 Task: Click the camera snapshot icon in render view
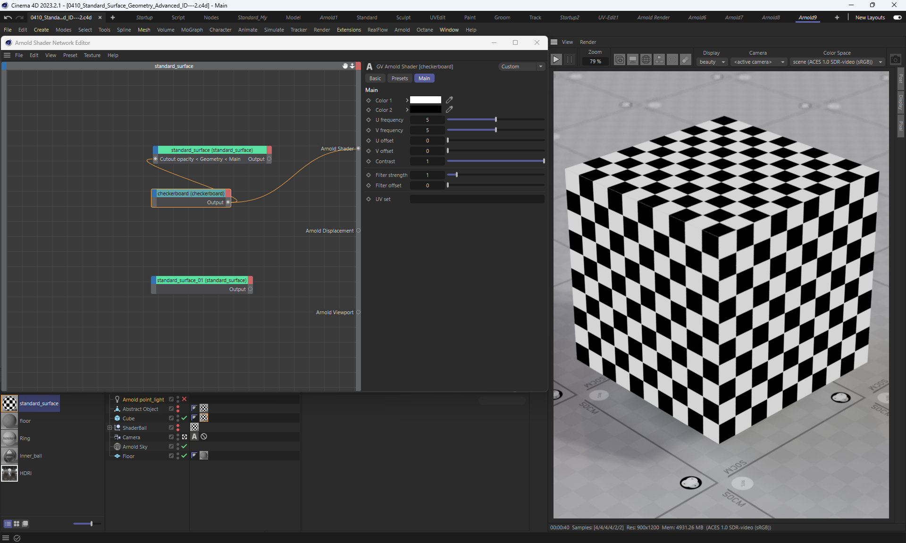click(x=895, y=60)
